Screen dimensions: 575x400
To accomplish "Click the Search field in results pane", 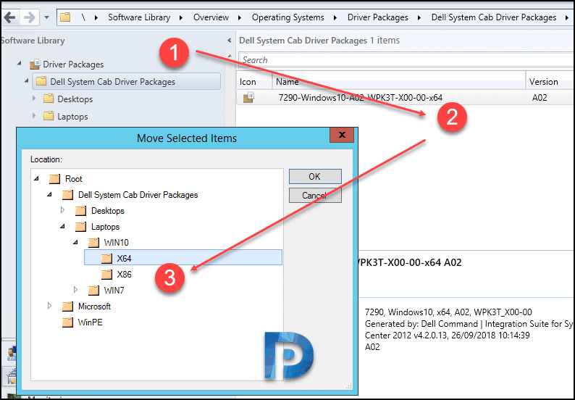I will pos(406,60).
